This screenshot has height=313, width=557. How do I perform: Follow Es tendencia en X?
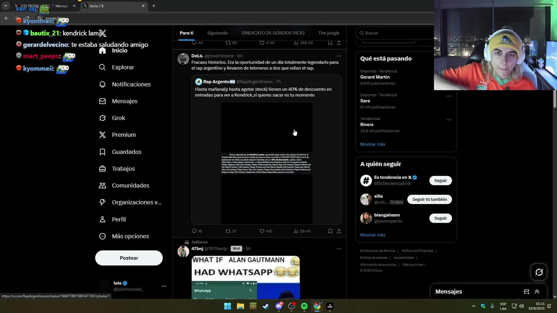440,180
